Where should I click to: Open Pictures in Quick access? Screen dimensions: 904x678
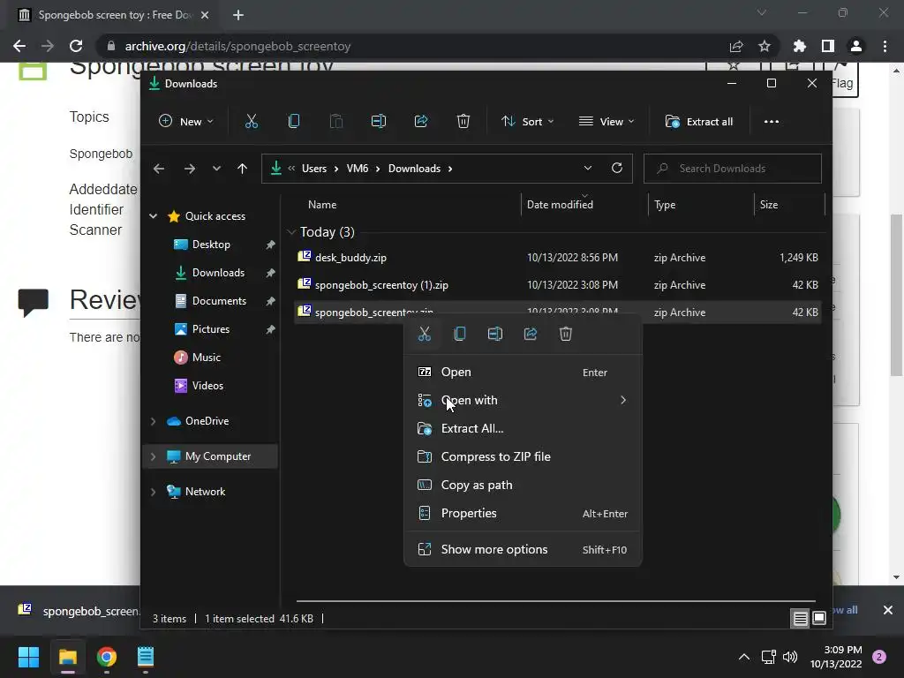[210, 329]
